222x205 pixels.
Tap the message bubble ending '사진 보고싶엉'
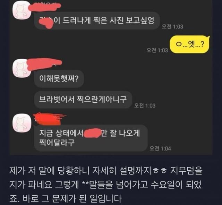97,21
